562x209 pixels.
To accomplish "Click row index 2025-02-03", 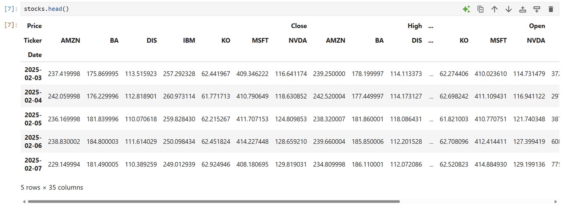I will 33,74.
